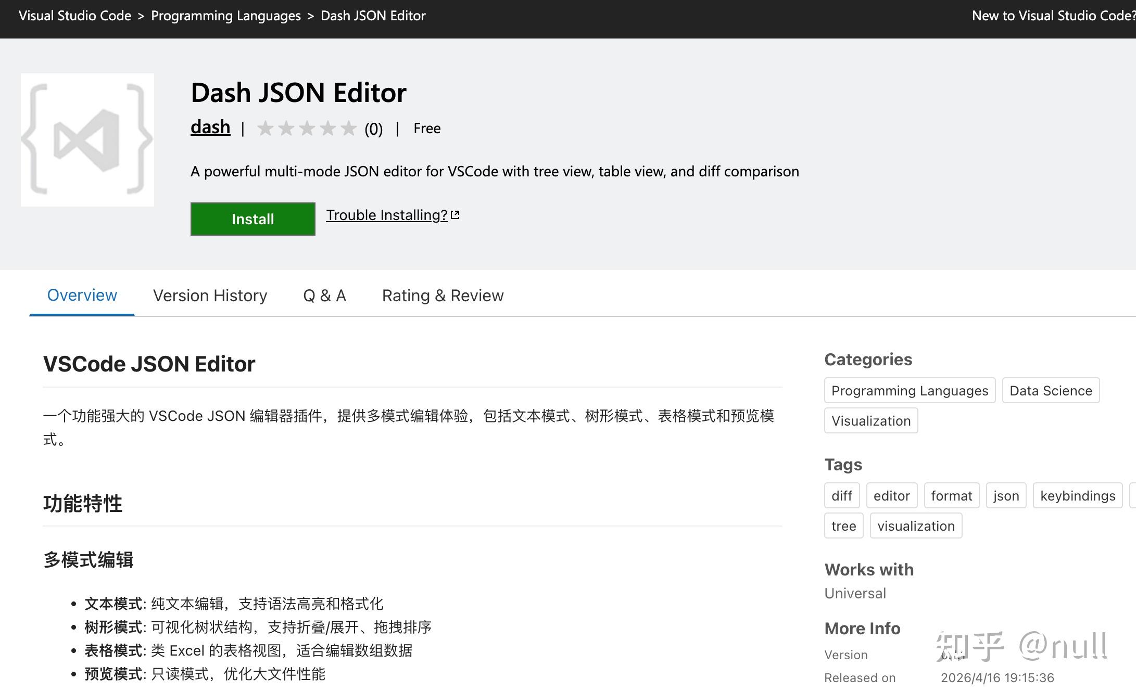
Task: Open the Q & A tab
Action: pyautogui.click(x=325, y=296)
